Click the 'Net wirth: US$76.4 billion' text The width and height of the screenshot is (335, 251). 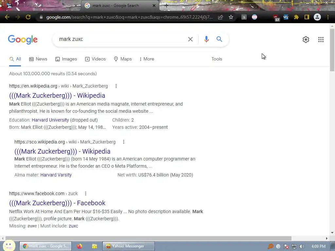(x=155, y=175)
